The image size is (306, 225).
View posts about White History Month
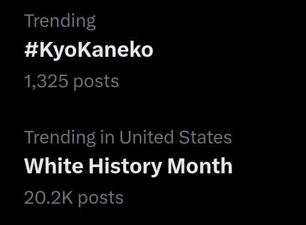(128, 166)
